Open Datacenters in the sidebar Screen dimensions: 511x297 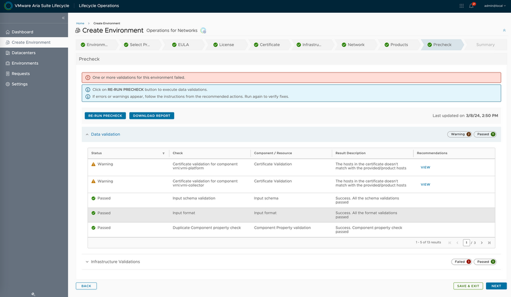click(x=24, y=53)
